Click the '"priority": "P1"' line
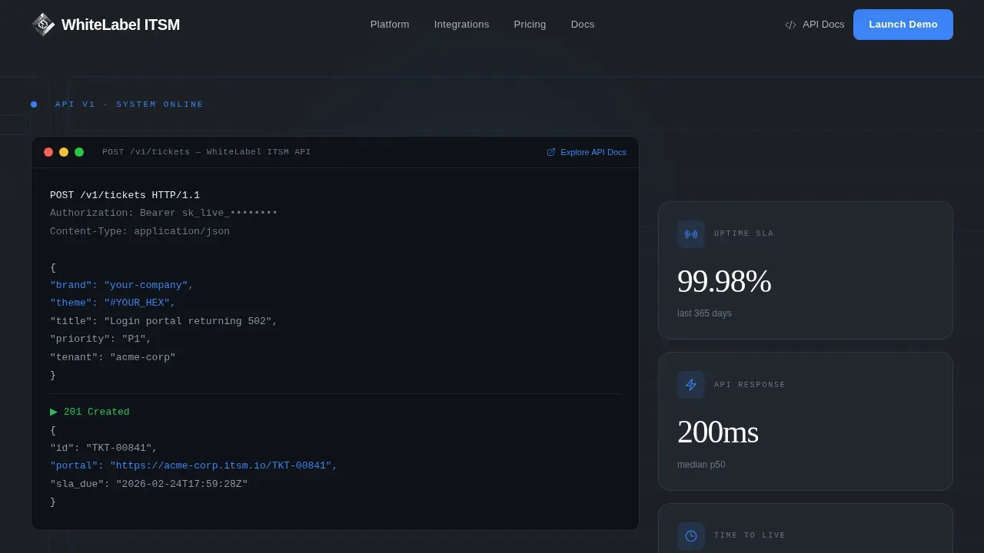 tap(101, 339)
